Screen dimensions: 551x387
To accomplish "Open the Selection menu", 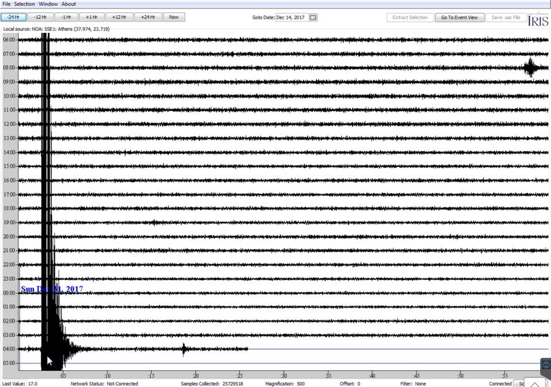I will pos(24,4).
